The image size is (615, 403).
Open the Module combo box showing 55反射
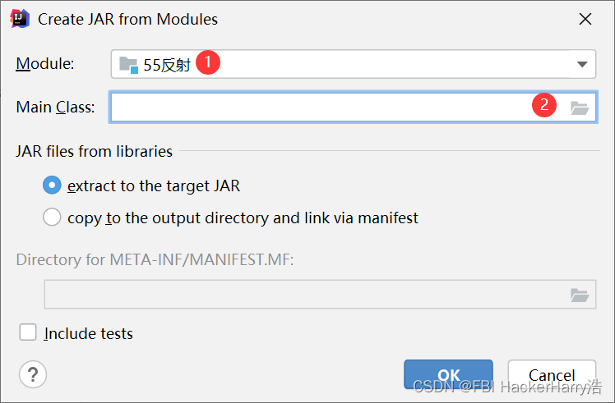pos(354,64)
